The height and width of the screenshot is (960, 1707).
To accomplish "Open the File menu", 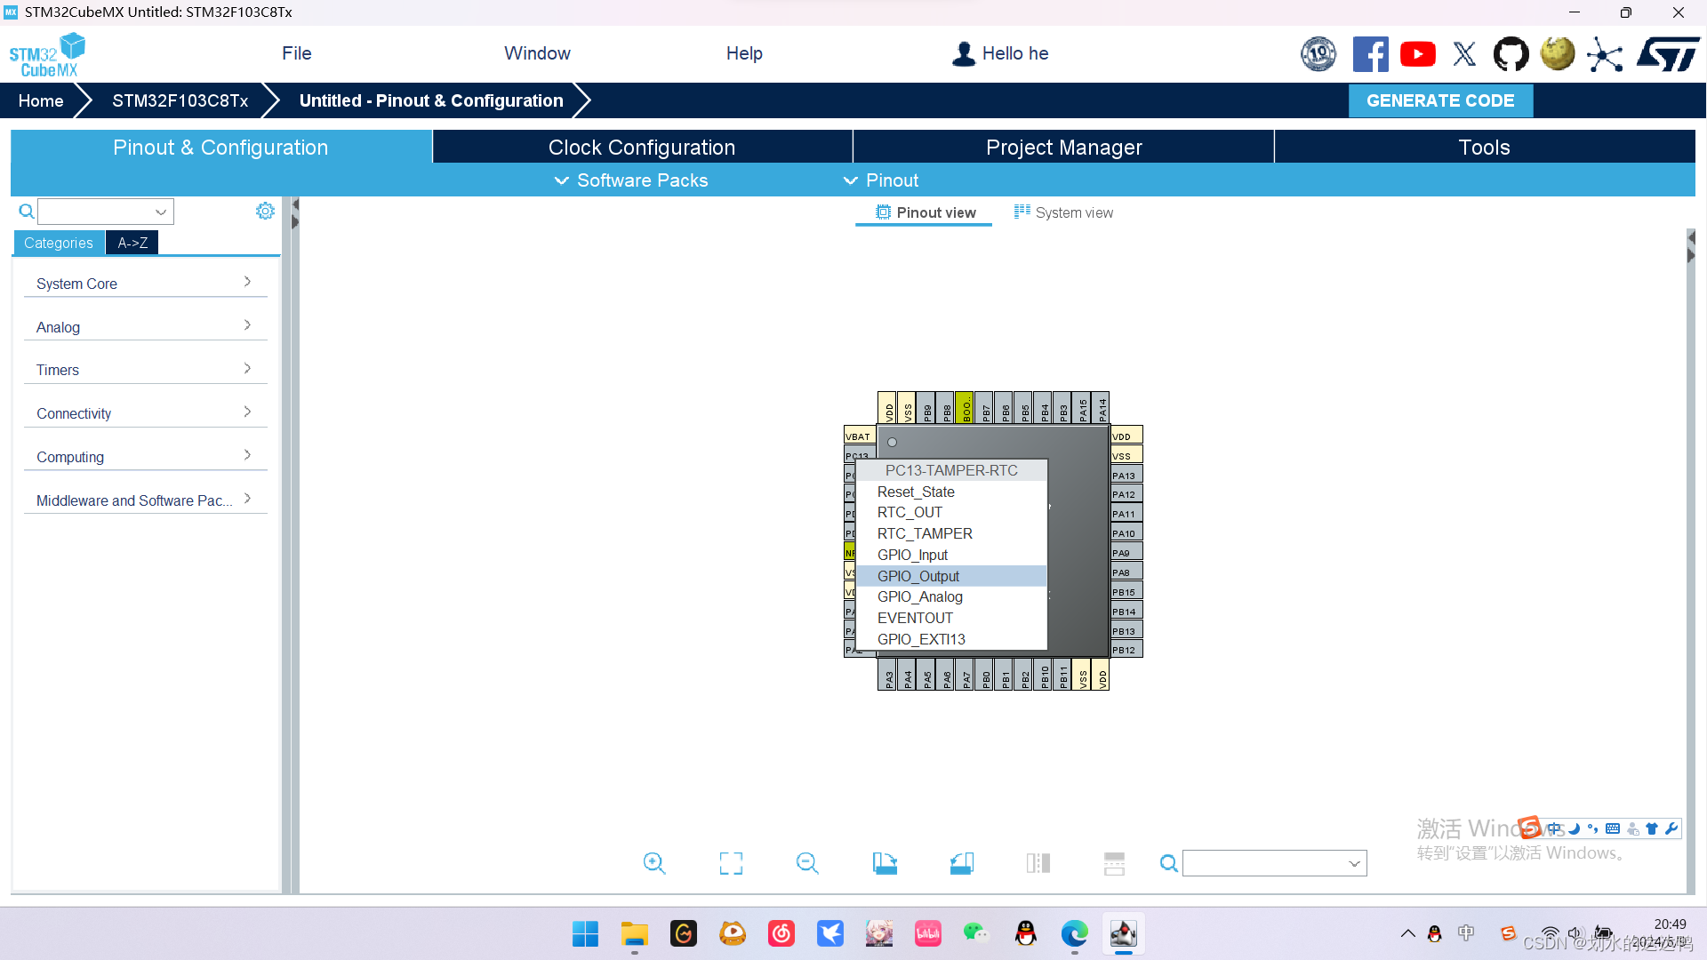I will coord(297,53).
